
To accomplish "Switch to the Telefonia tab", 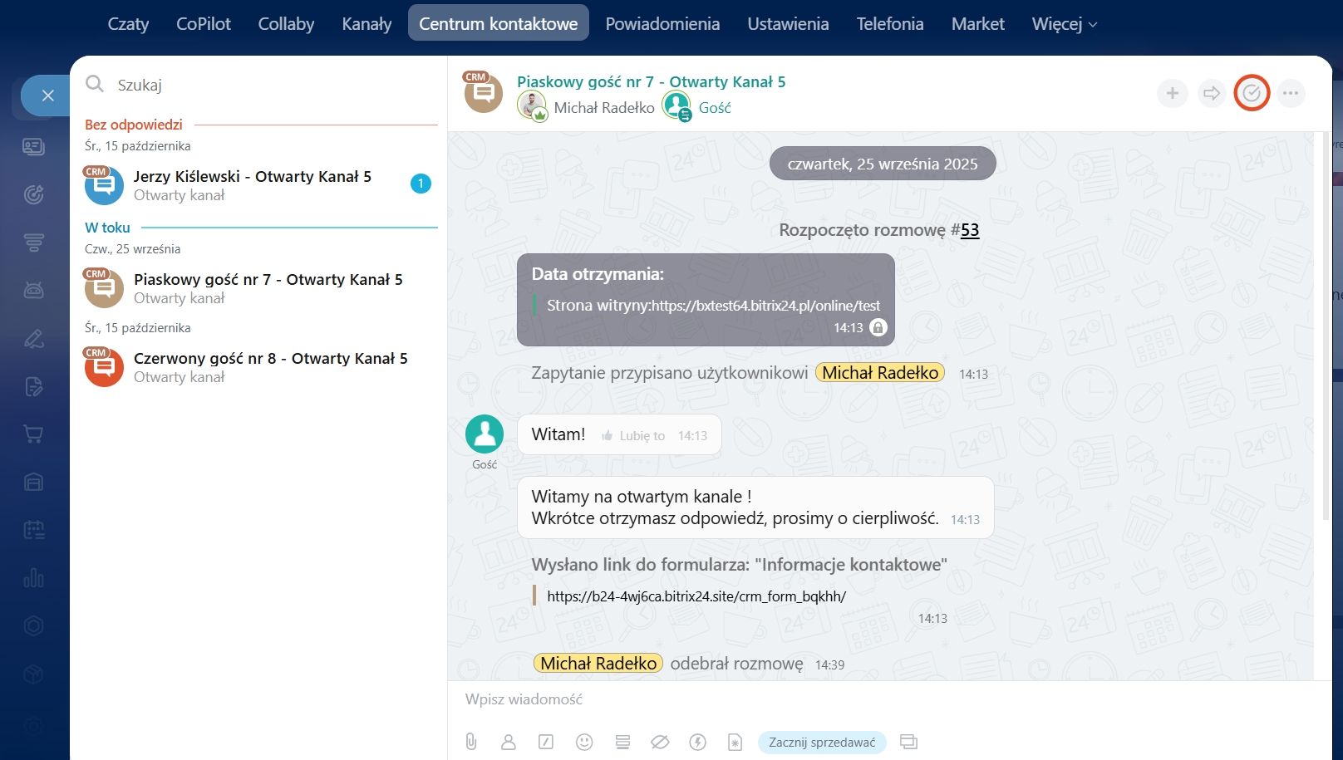I will (x=889, y=24).
